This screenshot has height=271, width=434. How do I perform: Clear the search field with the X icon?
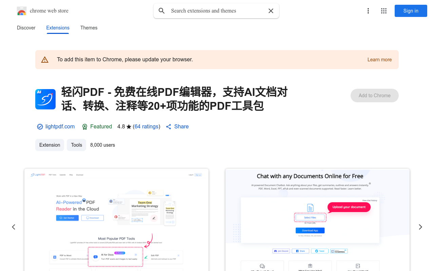point(271,11)
